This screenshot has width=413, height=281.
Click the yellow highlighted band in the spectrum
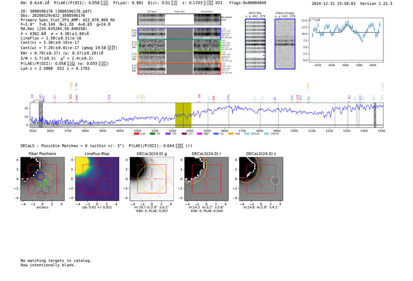click(x=183, y=115)
